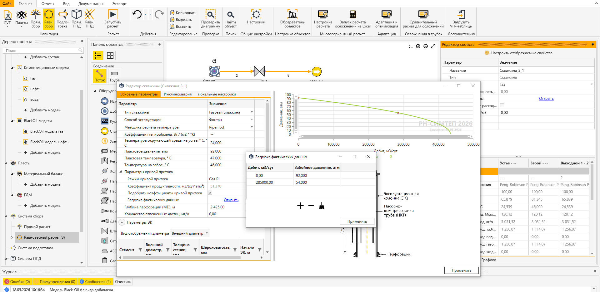Click Открыть link for Загрузка фактических данных

[x=231, y=200]
